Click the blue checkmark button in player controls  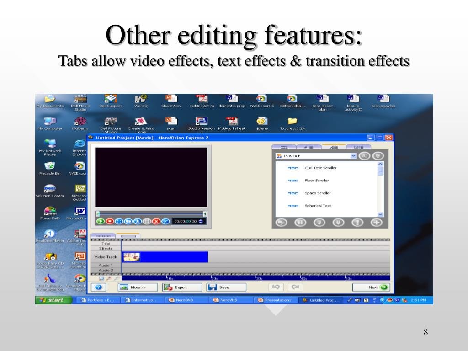coord(165,221)
